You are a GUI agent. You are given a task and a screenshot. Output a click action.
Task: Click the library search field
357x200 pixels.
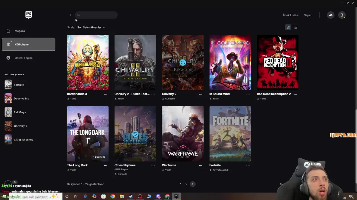coord(96,15)
